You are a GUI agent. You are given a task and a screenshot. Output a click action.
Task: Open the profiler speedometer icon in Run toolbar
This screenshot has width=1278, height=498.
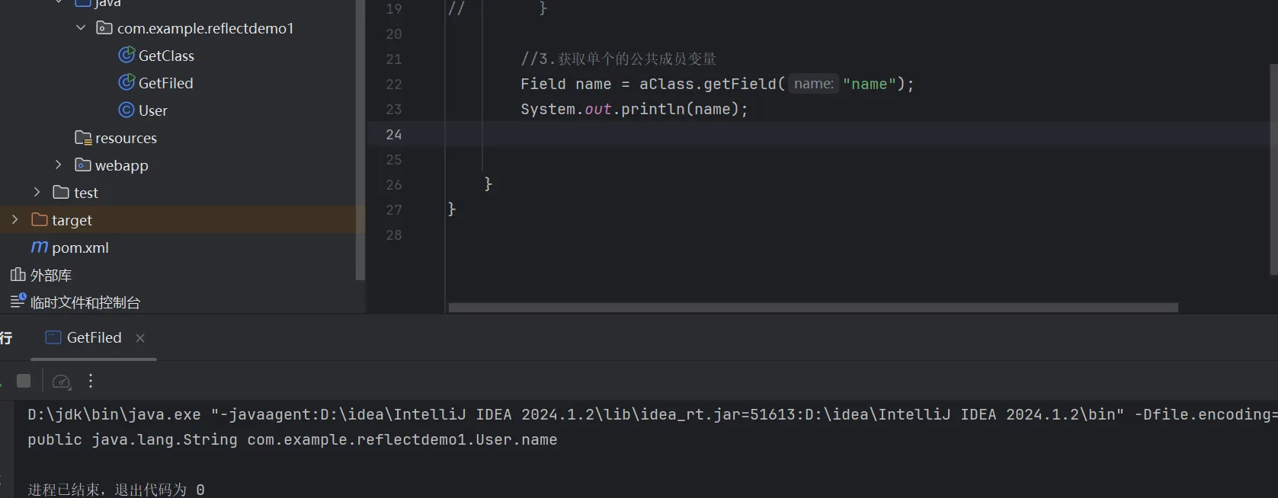(62, 381)
